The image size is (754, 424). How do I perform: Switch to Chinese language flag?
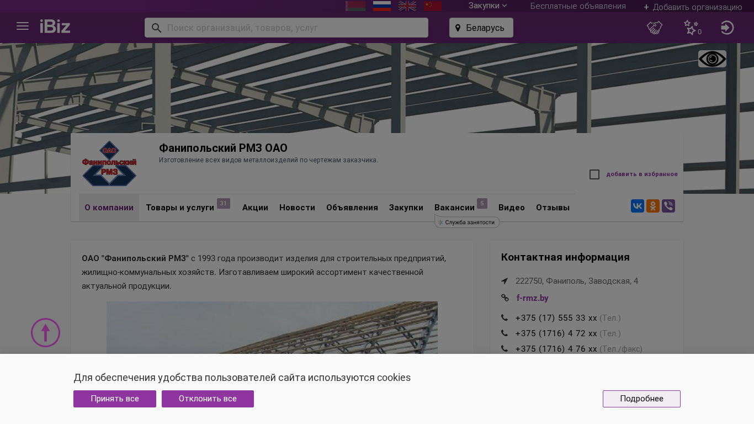coord(433,6)
